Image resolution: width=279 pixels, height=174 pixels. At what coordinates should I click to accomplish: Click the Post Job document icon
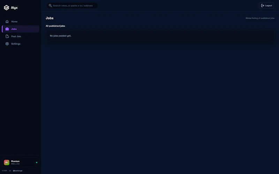coord(7,37)
